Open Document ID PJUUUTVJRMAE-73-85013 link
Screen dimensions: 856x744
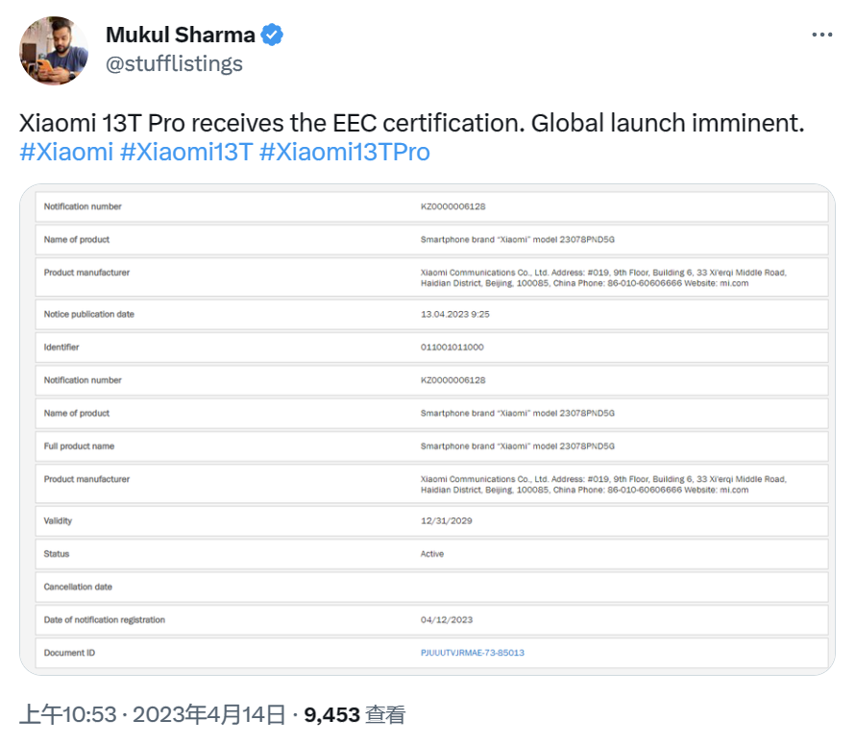tap(473, 653)
